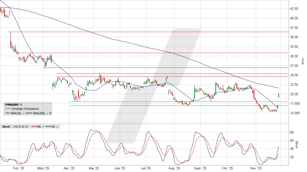Open Stoch indicator settings gear icon
Image resolution: width=307 pixels, height=172 pixels.
click(x=27, y=126)
